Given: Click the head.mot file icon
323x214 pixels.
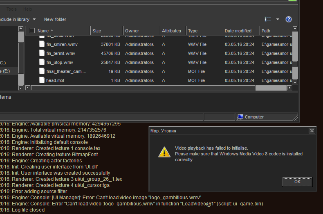Looking at the screenshot, I should tap(42, 80).
